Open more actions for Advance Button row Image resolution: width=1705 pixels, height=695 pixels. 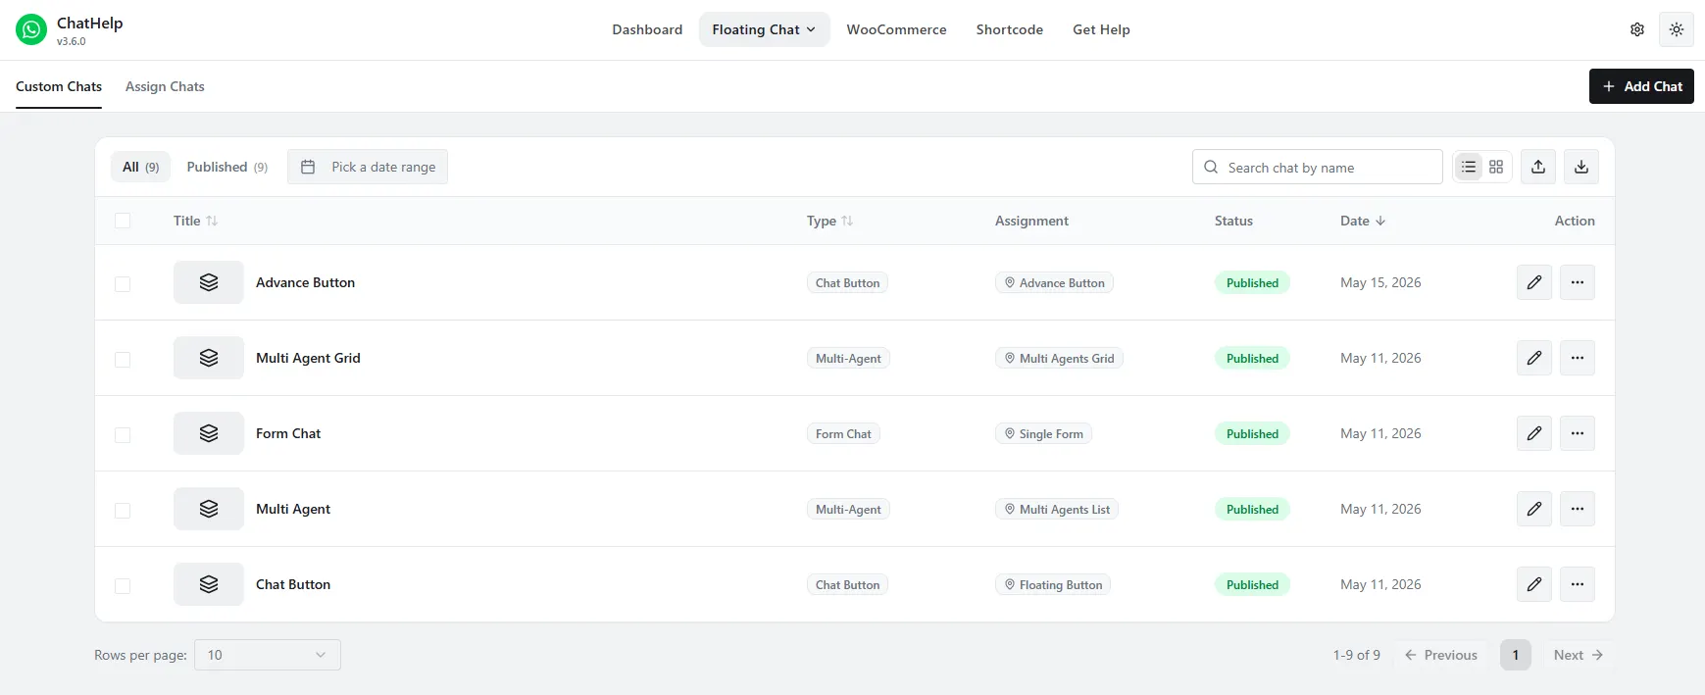(1578, 282)
